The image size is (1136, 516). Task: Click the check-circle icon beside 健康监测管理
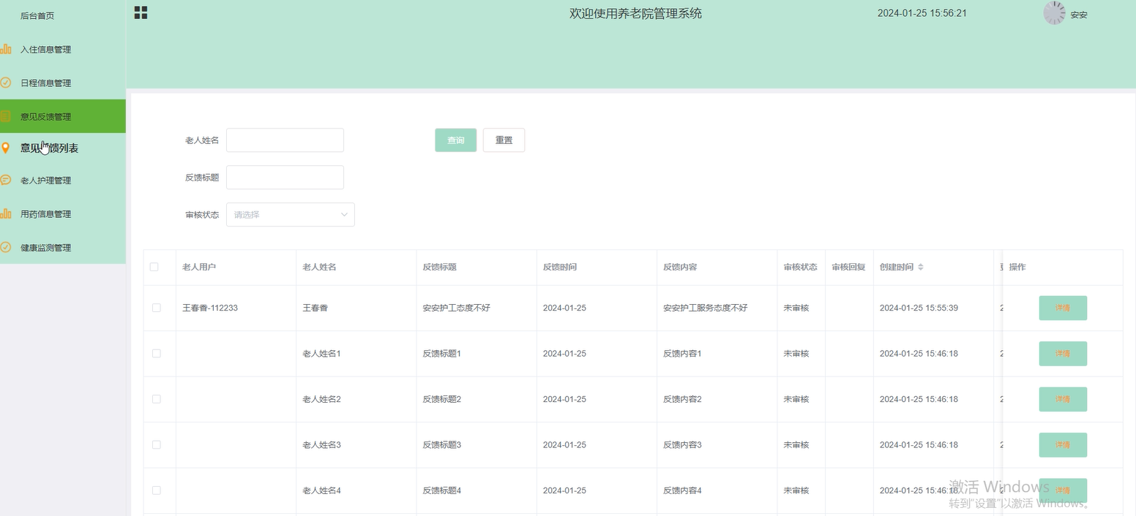click(x=6, y=247)
